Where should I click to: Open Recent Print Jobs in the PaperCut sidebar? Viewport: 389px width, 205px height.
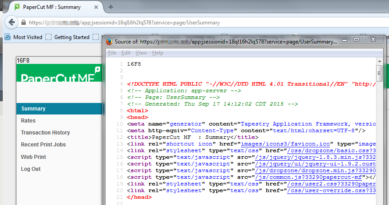click(43, 145)
